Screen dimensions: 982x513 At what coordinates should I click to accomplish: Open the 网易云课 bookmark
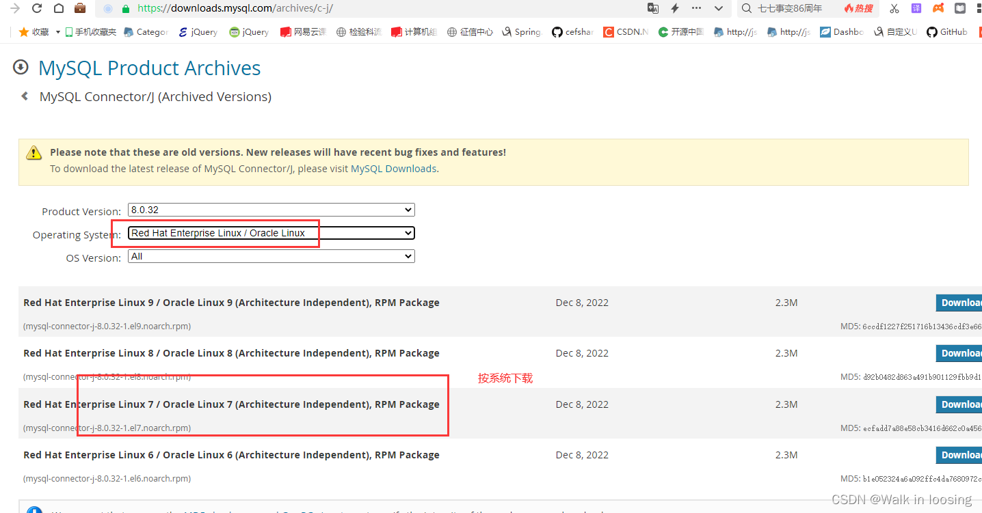pyautogui.click(x=303, y=32)
